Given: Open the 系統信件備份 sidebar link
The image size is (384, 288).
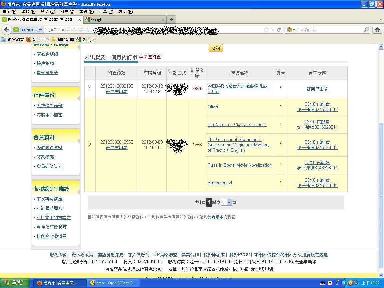Looking at the screenshot, I should (x=49, y=106).
